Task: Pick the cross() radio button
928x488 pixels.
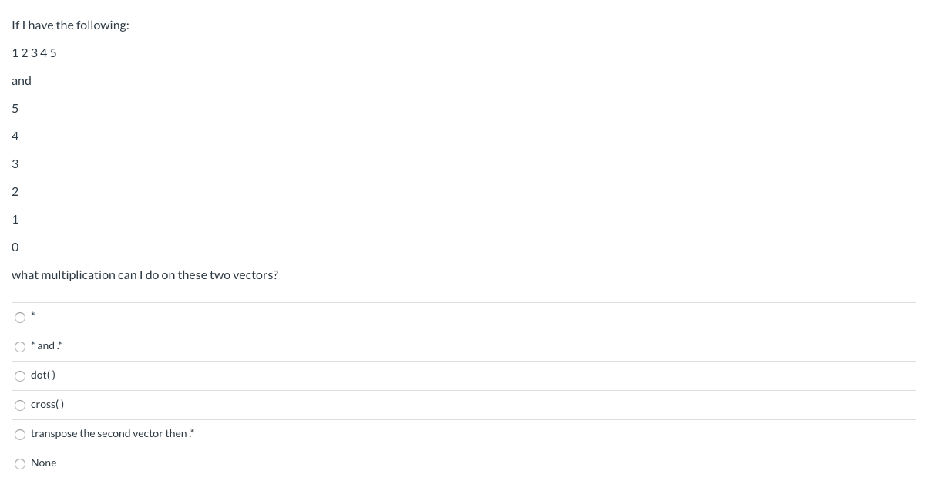Action: (x=20, y=406)
